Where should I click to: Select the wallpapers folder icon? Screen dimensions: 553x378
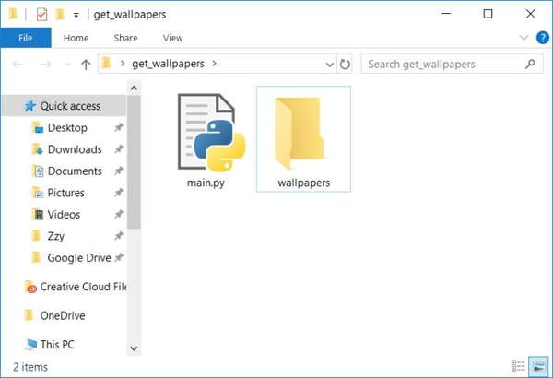[303, 135]
